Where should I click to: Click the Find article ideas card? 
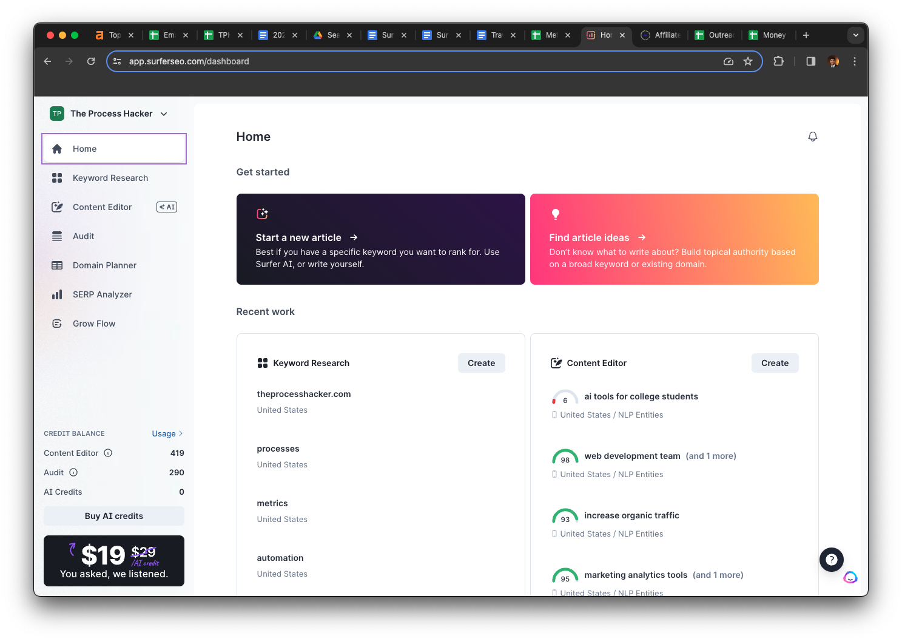click(x=674, y=239)
